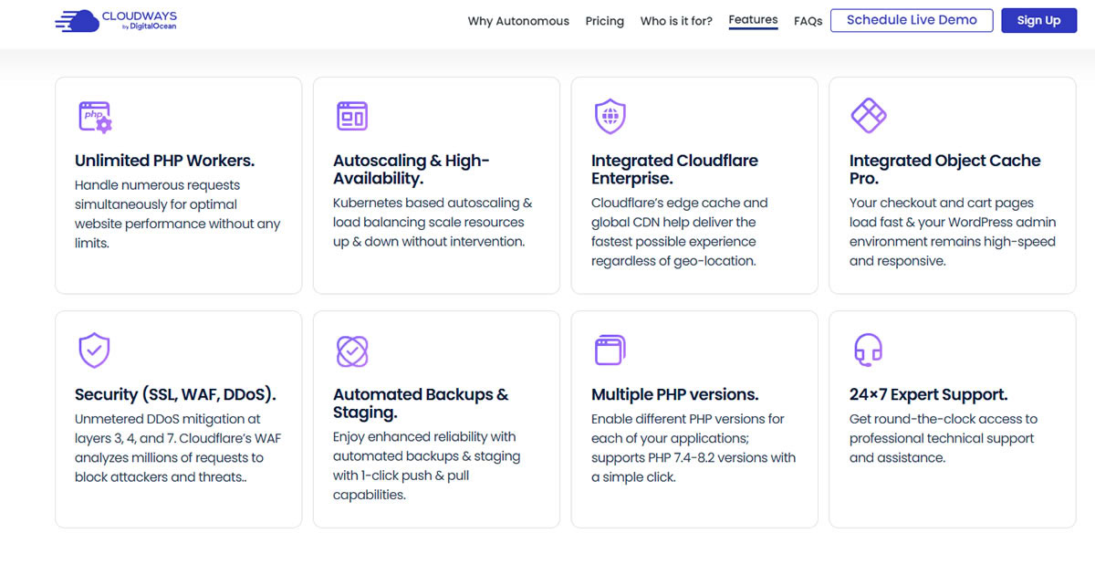Click the 'Cloudflare's edge cache' description text

point(680,232)
